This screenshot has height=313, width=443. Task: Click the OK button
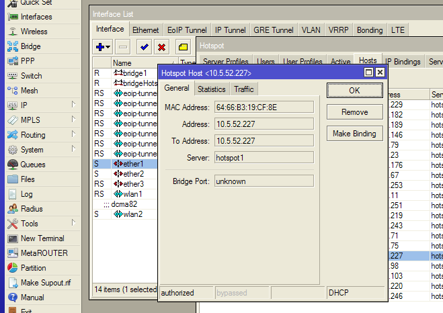(354, 90)
